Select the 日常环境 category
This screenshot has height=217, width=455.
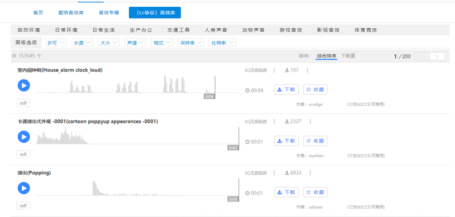66,30
